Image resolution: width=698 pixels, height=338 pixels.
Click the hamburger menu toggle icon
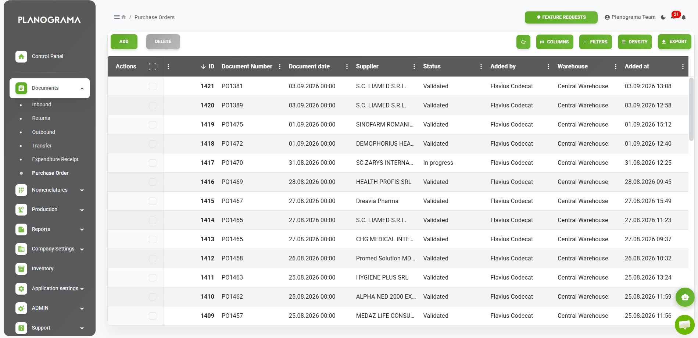click(117, 17)
